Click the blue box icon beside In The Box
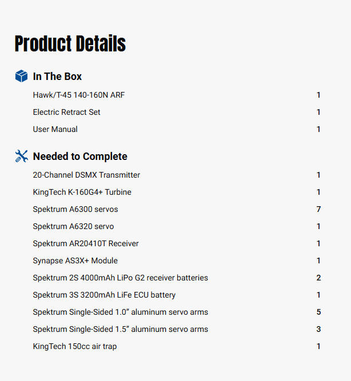351x381 pixels. (x=21, y=76)
